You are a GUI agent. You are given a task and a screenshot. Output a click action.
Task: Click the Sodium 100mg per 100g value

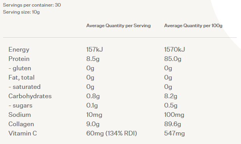coord(174,115)
